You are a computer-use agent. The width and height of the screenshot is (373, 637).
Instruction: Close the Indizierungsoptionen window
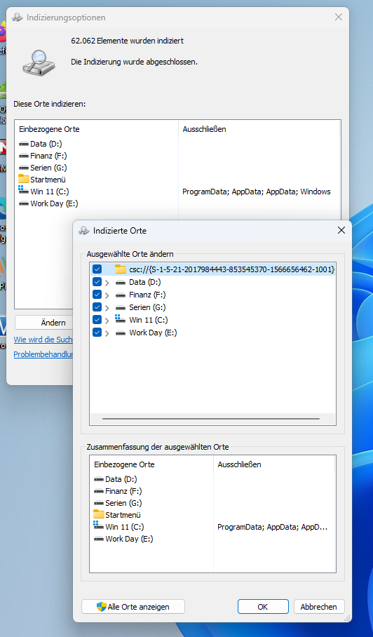(x=339, y=17)
